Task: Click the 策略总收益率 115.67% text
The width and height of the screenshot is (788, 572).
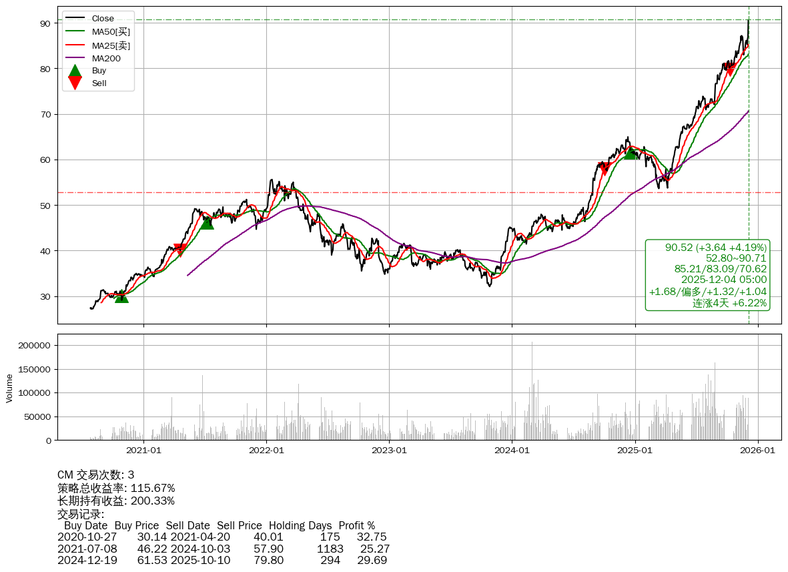Action: coord(116,489)
